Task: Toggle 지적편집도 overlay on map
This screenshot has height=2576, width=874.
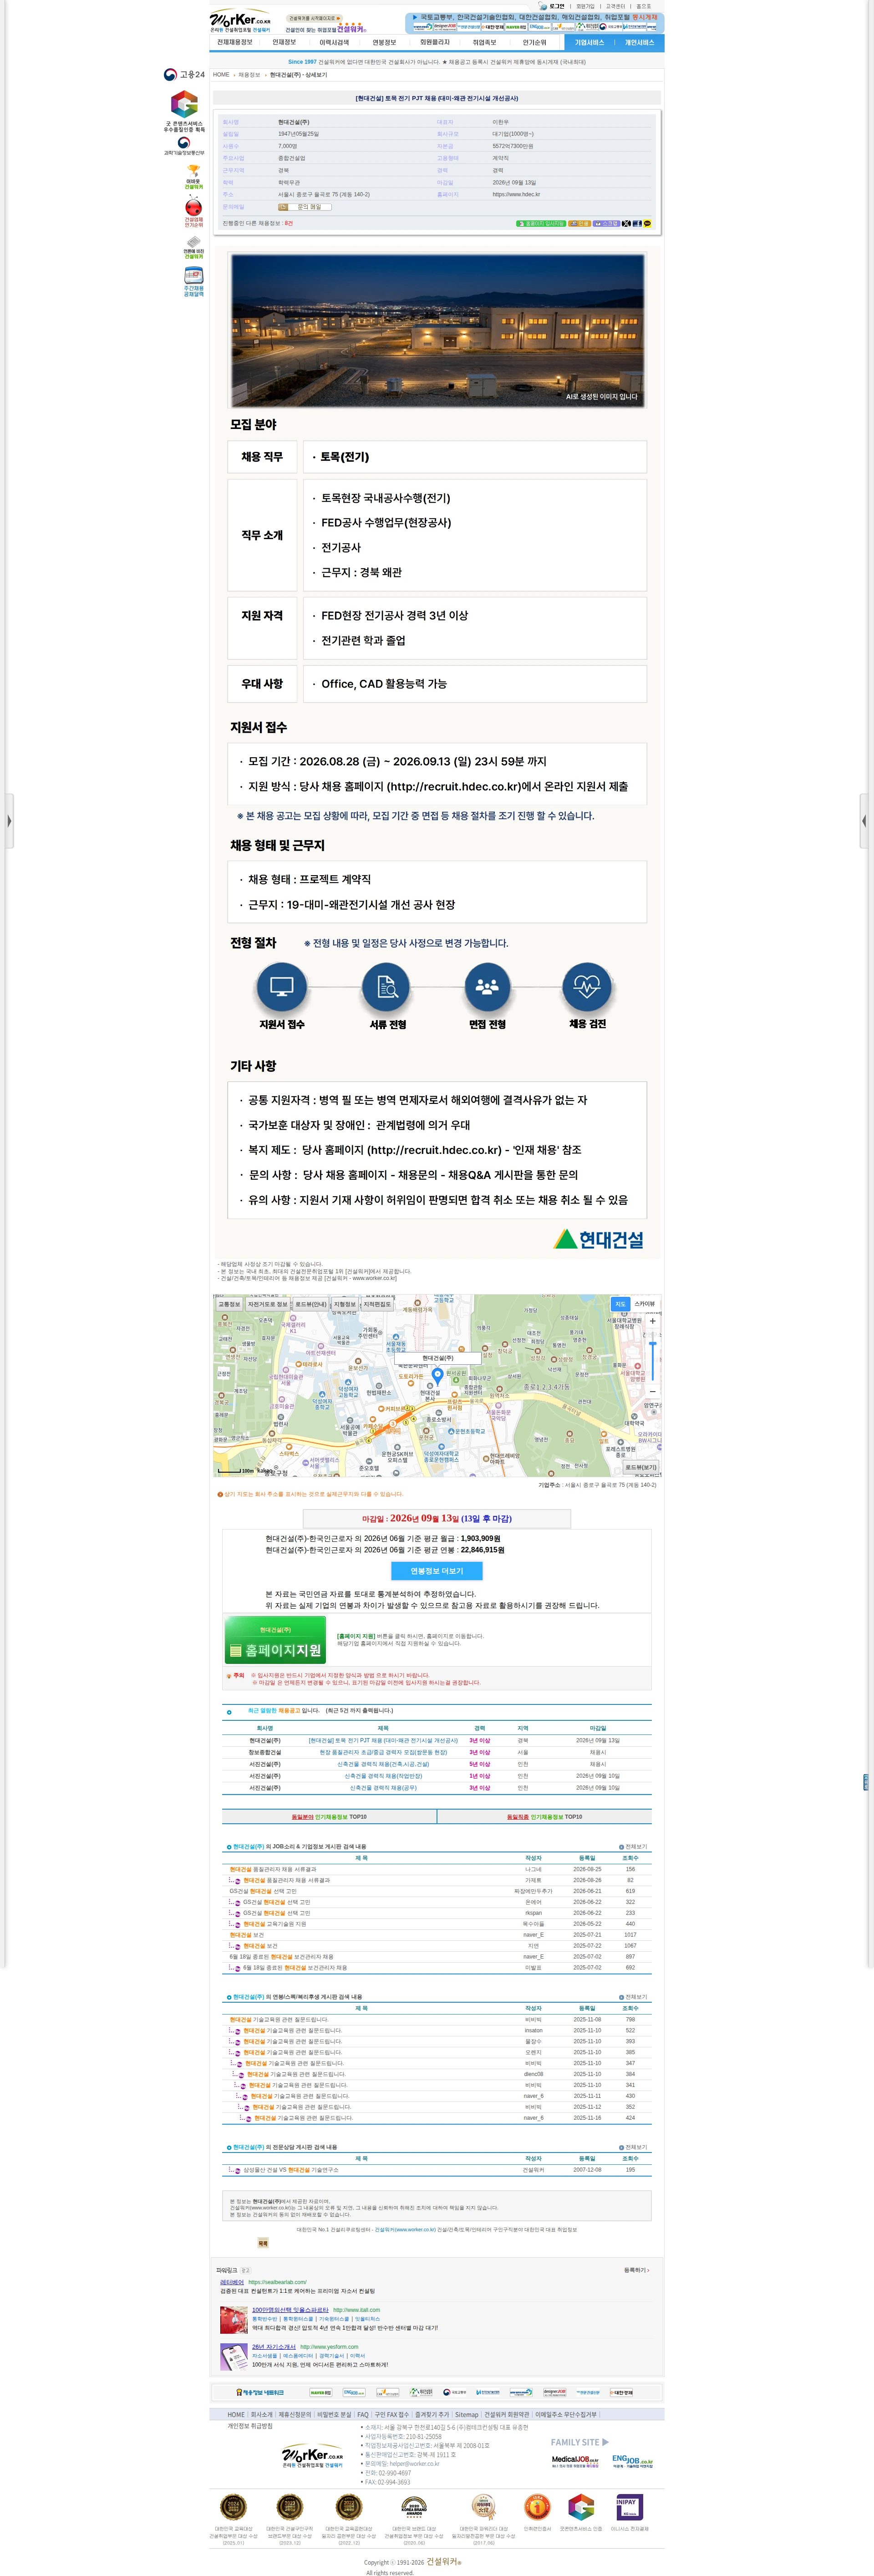Action: point(377,1304)
